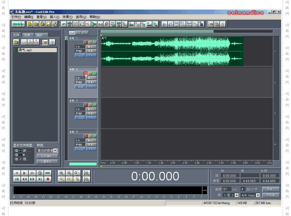Click the Zoom In vertically icon
The height and width of the screenshot is (216, 291).
click(x=87, y=173)
